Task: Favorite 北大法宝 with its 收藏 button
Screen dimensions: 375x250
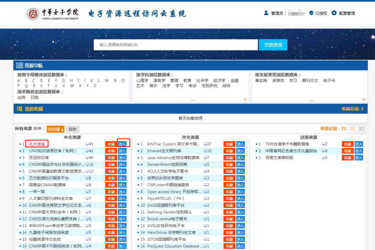Action: pyautogui.click(x=111, y=144)
